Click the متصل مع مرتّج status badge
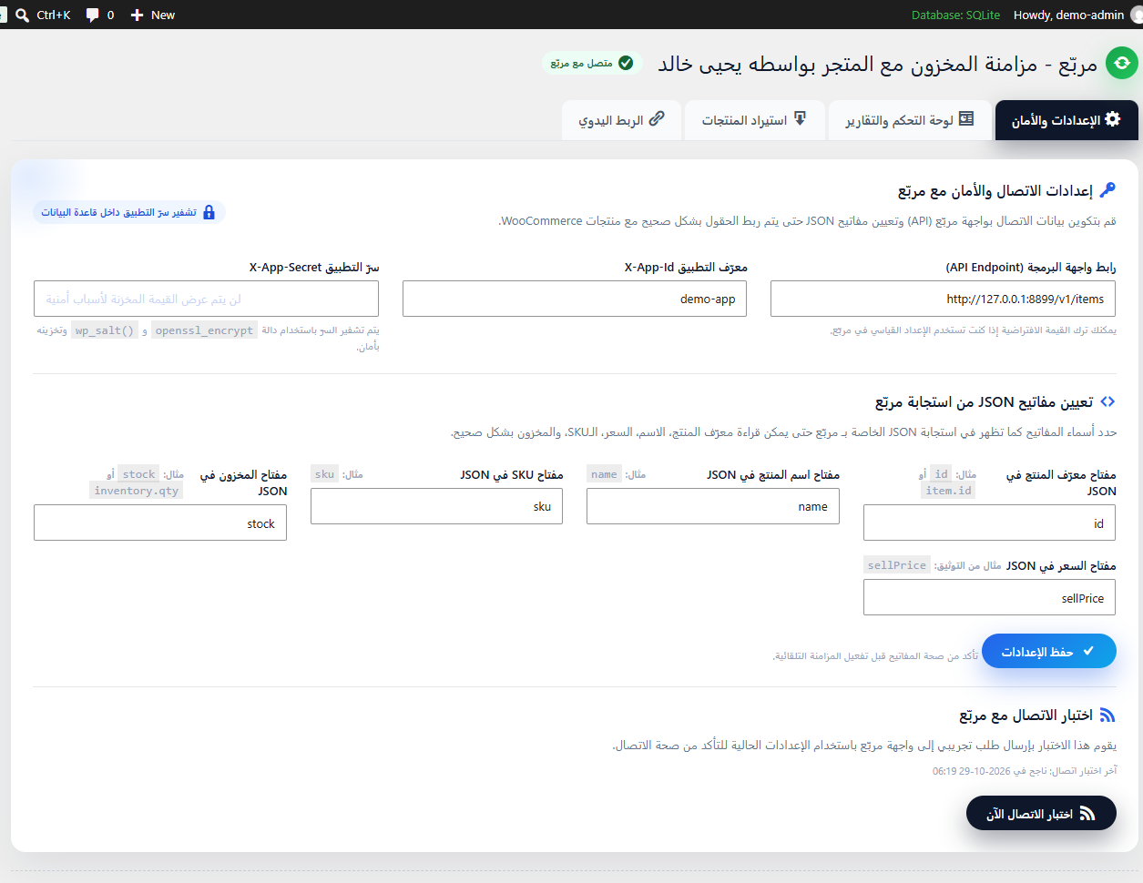The height and width of the screenshot is (883, 1143). [592, 63]
